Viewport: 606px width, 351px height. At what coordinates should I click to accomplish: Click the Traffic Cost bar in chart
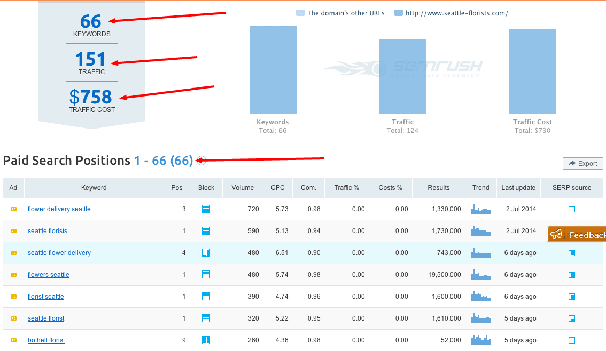(x=532, y=71)
